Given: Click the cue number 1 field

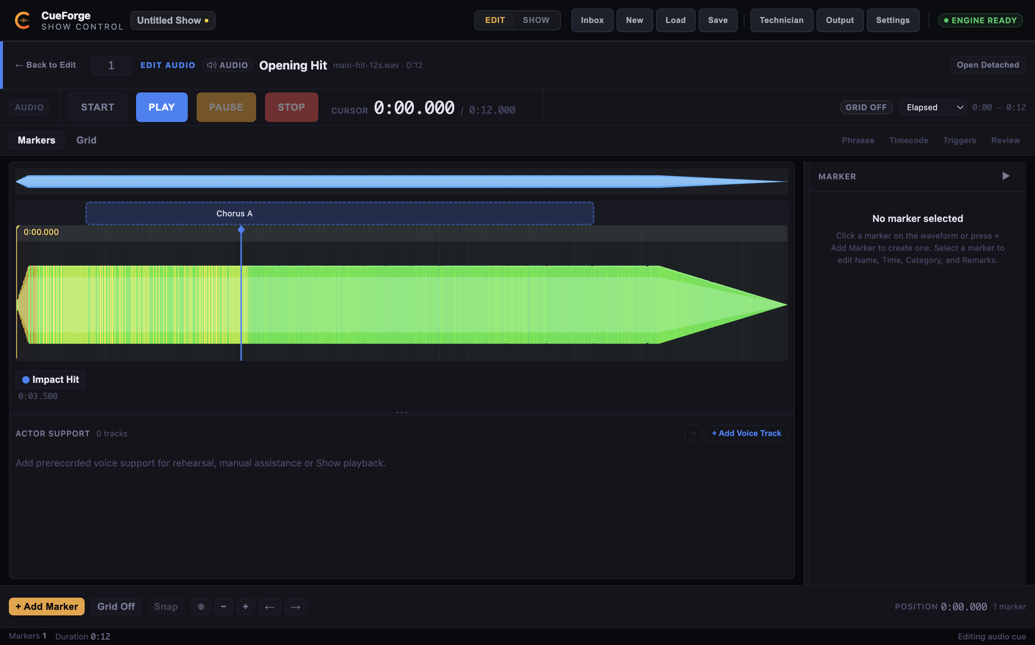Looking at the screenshot, I should (x=111, y=65).
